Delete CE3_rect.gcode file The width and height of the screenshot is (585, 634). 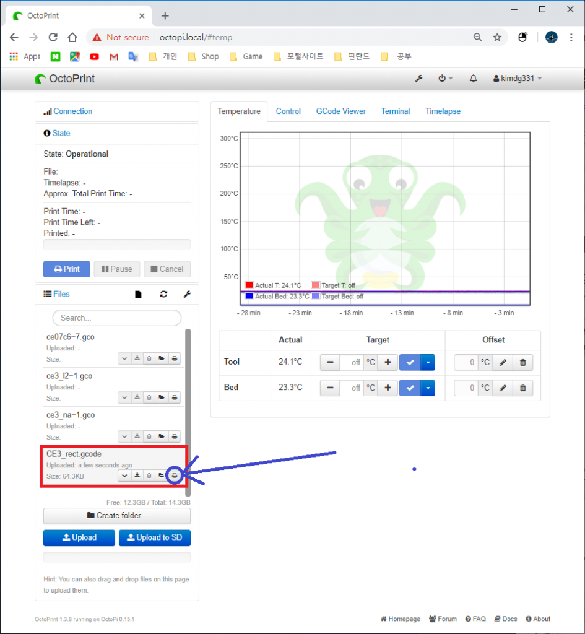tap(149, 476)
